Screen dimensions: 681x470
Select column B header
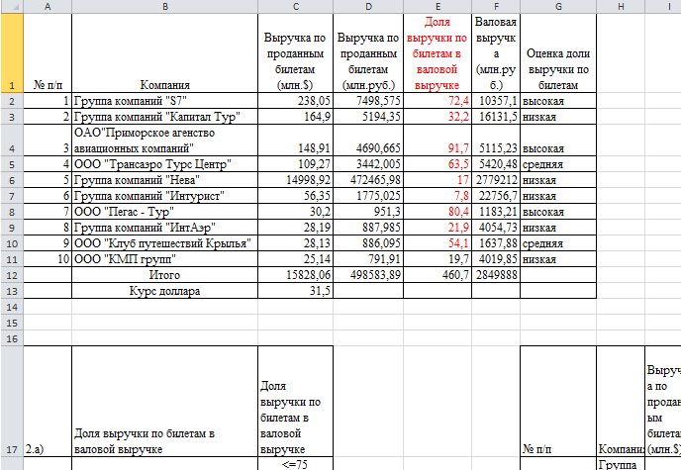point(165,6)
